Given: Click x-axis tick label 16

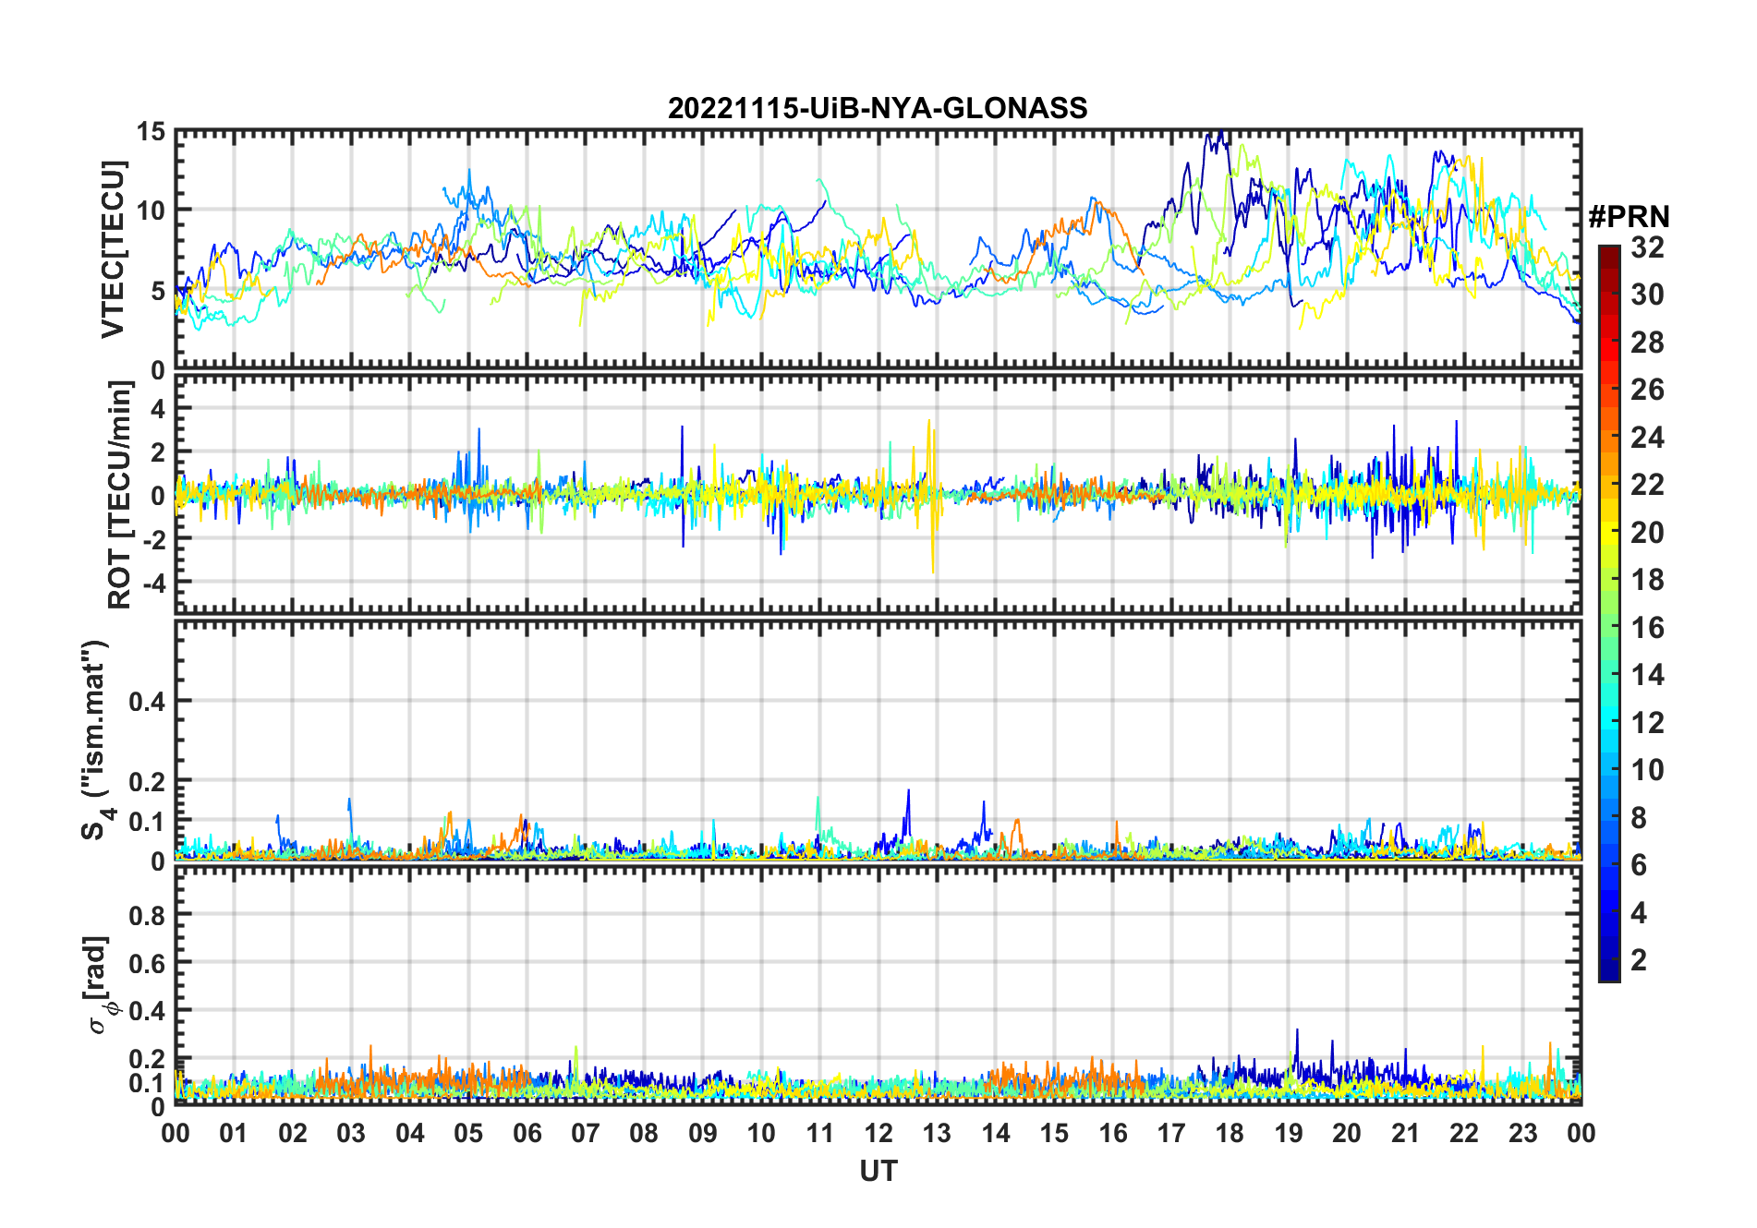Looking at the screenshot, I should [1113, 1134].
